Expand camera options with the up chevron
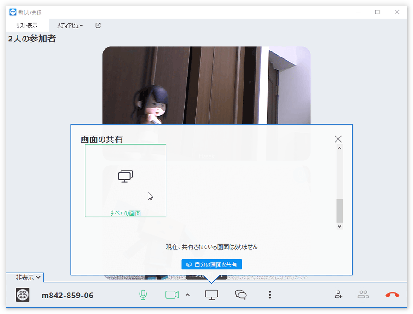Screen dimensions: 413x314 (187, 295)
